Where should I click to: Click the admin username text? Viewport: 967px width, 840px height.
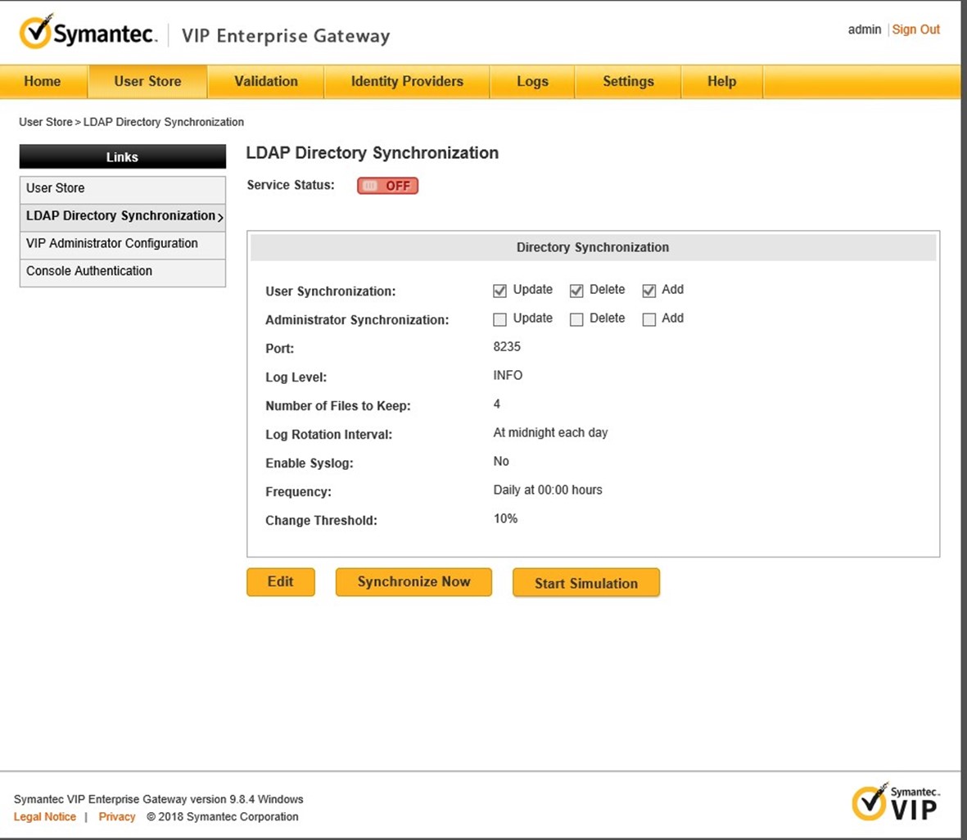click(x=864, y=29)
